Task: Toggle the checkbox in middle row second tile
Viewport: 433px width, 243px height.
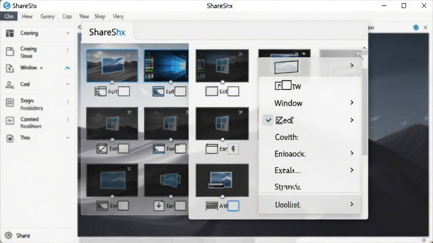Action: pyautogui.click(x=181, y=149)
